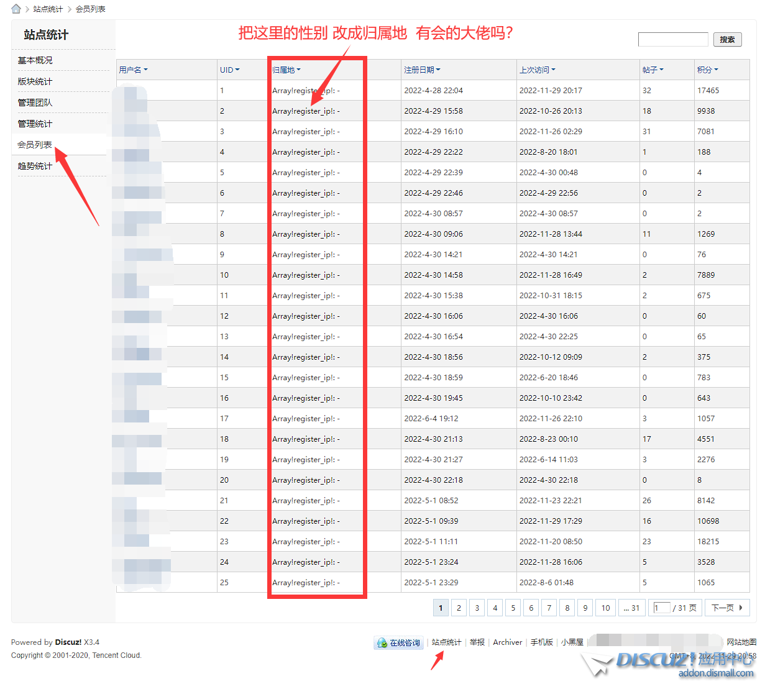
Task: Open 管理团队 sidebar item
Action: pos(35,103)
